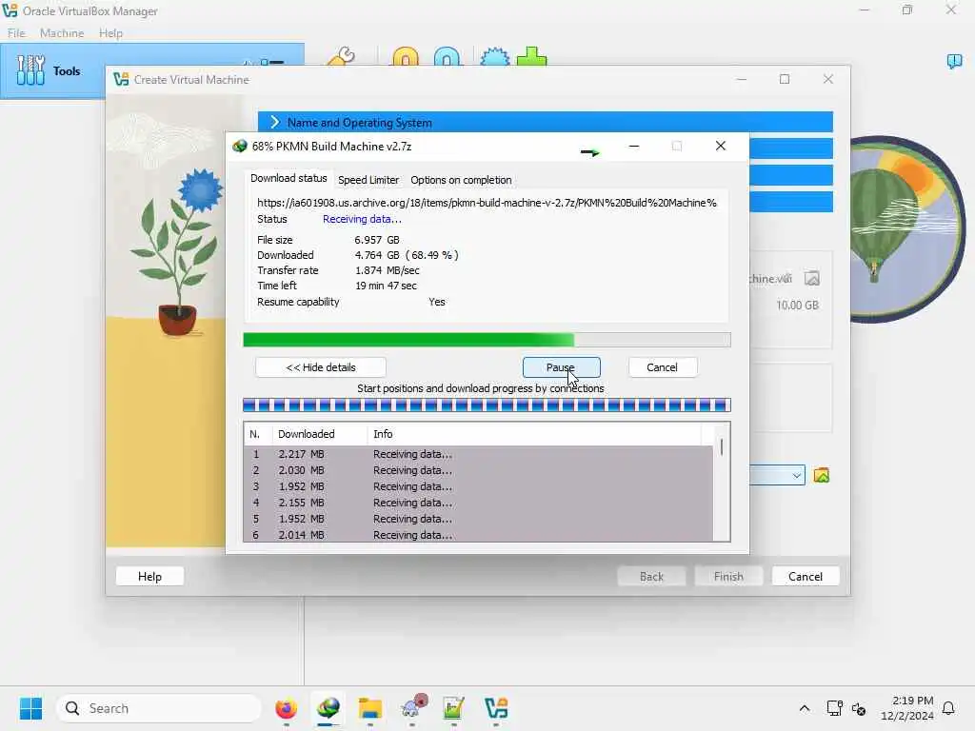Click the taskbar Search box
975x731 pixels.
(159, 708)
